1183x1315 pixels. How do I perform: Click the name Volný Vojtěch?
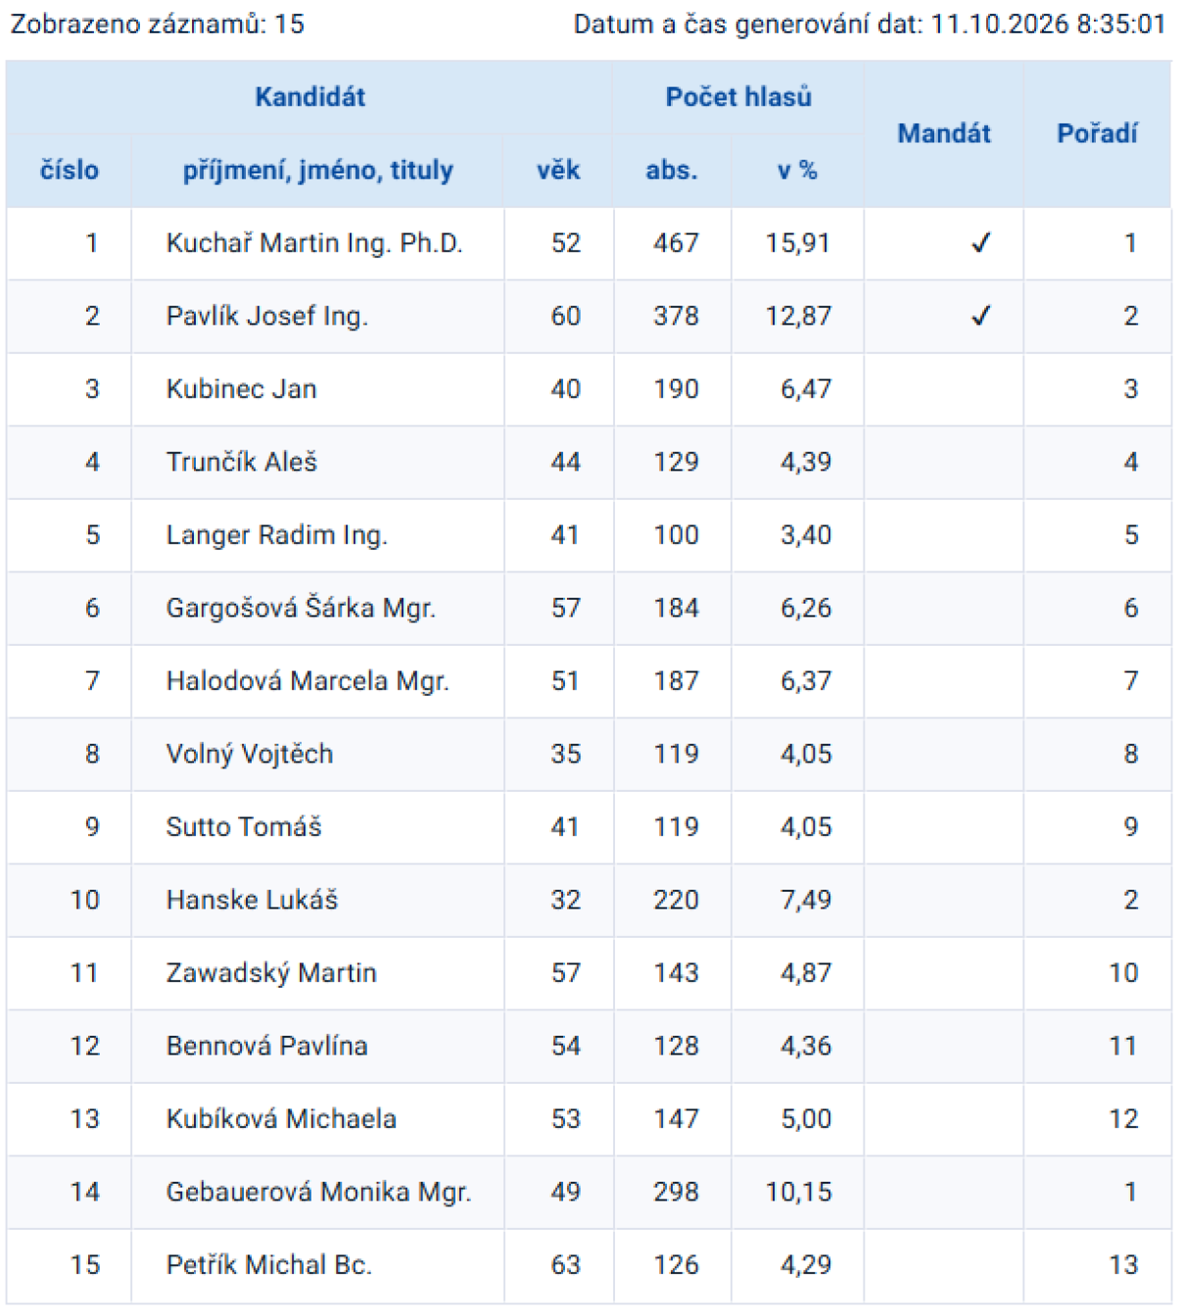250,754
